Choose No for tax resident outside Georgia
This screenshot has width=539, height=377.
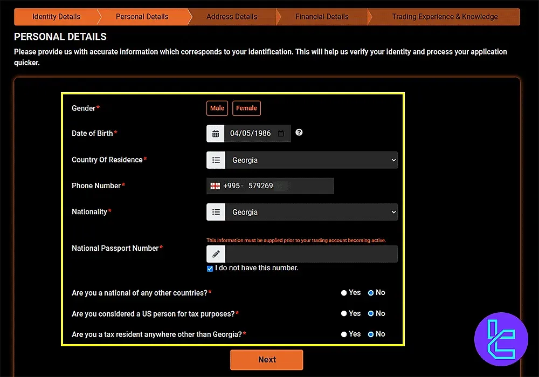pos(371,334)
